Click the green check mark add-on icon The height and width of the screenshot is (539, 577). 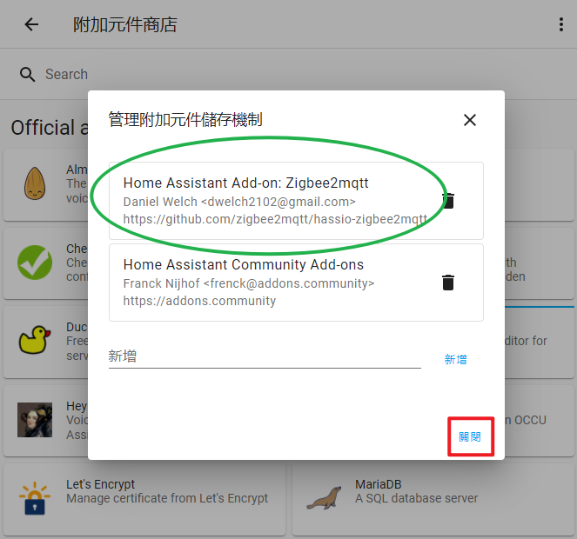35,263
